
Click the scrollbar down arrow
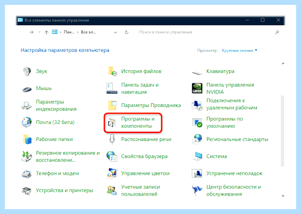(x=283, y=196)
